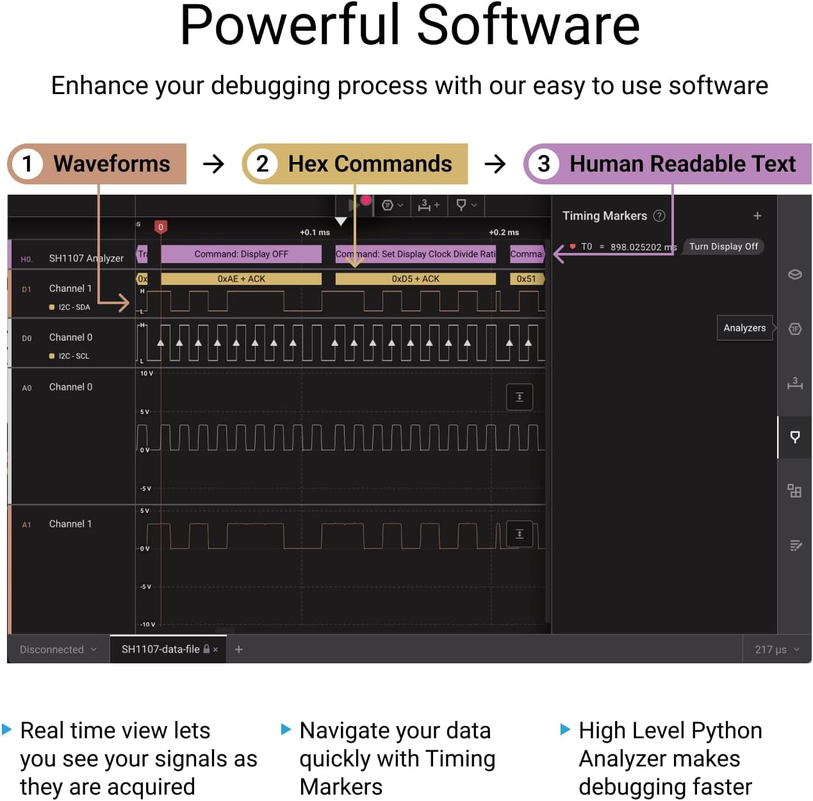Select the red T0 timing marker flag
The width and height of the screenshot is (813, 801).
coord(573,246)
